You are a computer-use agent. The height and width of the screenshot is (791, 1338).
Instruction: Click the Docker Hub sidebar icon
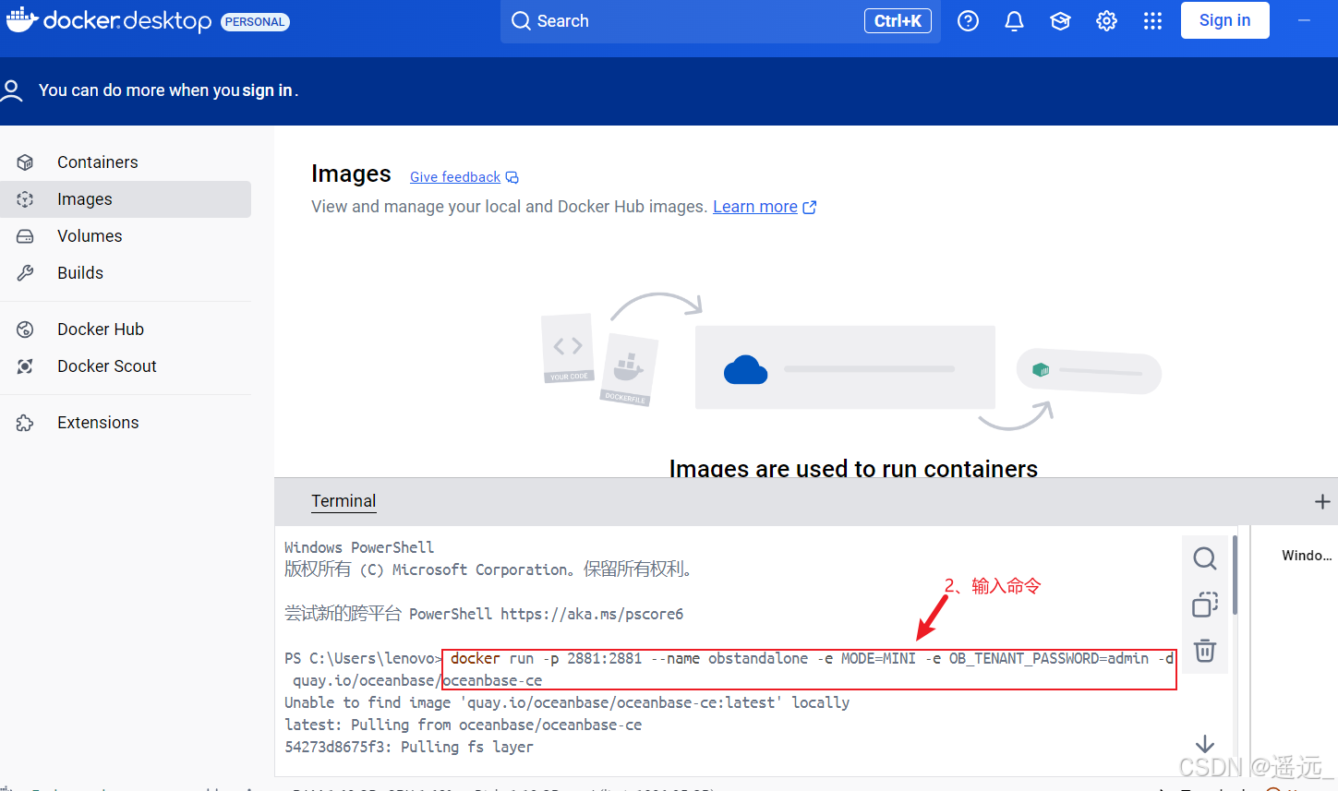[x=25, y=330]
